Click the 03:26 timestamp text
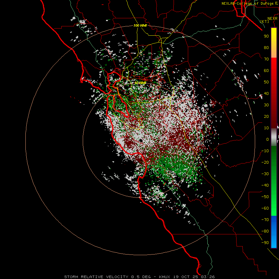279x279 pixels. tap(208, 277)
